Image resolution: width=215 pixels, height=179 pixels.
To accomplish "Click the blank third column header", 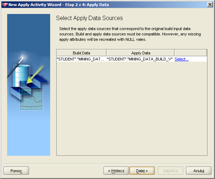I will tap(190, 53).
